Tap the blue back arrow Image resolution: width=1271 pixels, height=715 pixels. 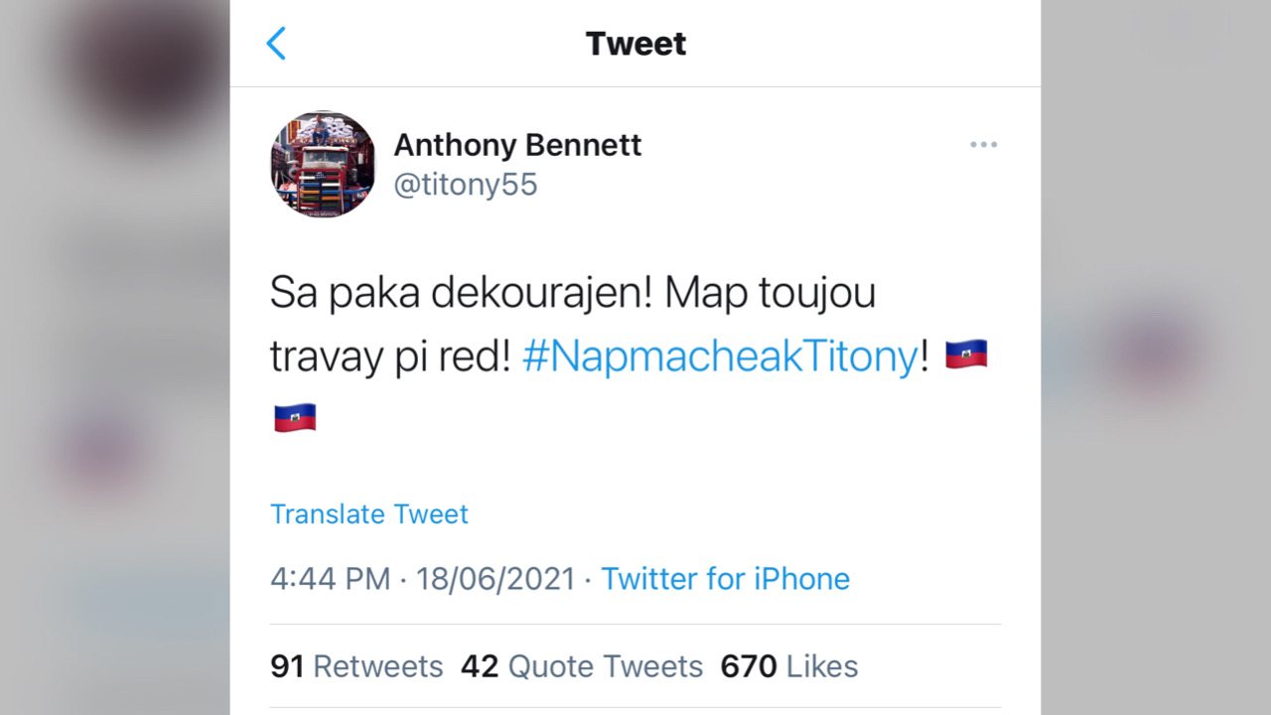(x=276, y=44)
